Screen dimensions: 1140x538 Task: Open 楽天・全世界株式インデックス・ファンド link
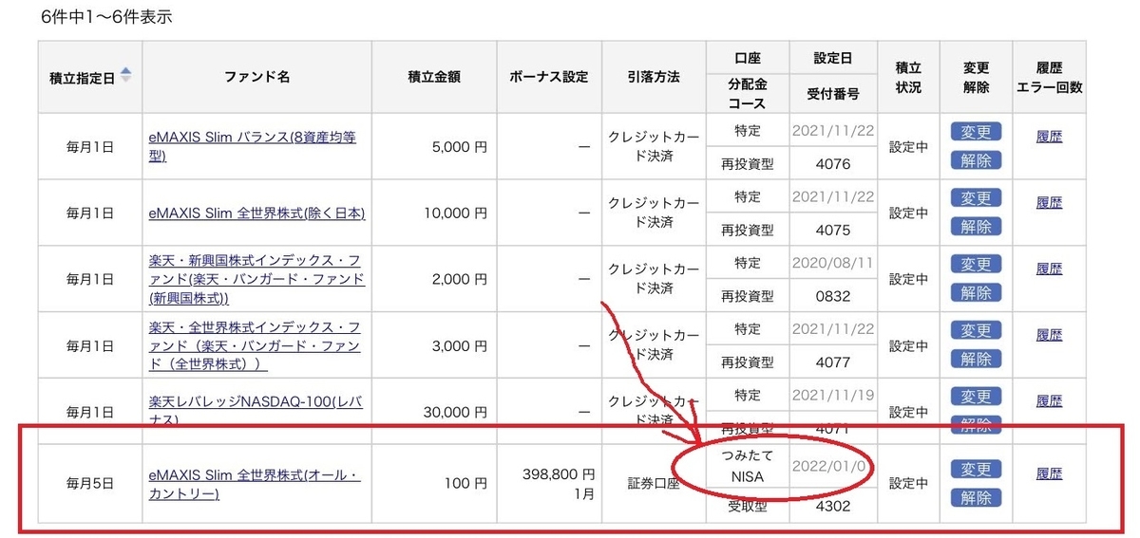[x=255, y=345]
